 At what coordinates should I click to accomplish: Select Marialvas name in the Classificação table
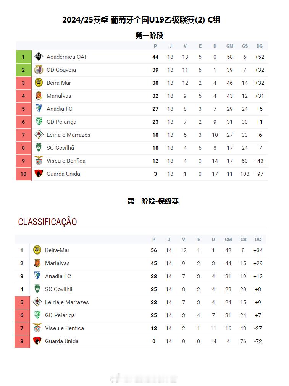57,263
